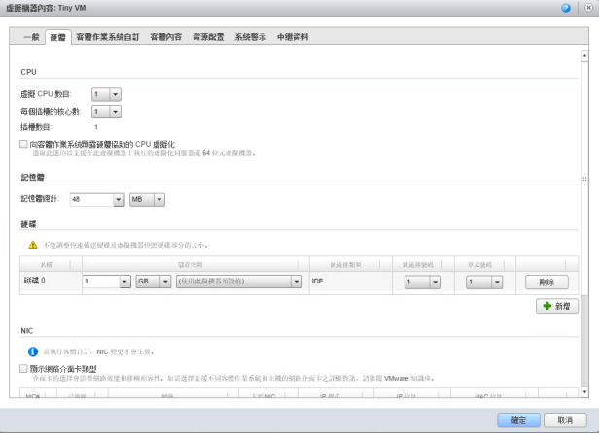Click the vertical scrollbar track

click(584, 340)
